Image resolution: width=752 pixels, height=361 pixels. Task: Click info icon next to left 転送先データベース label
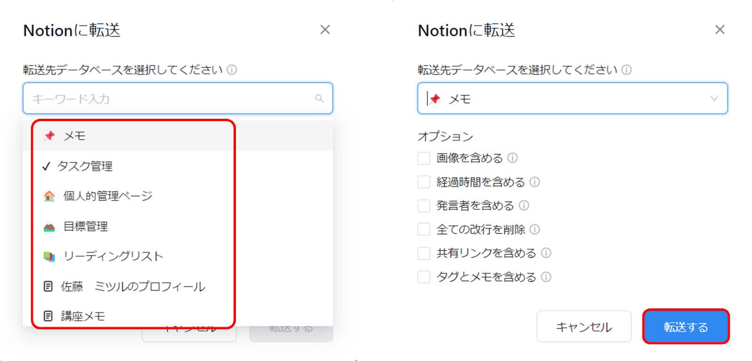[x=232, y=70]
